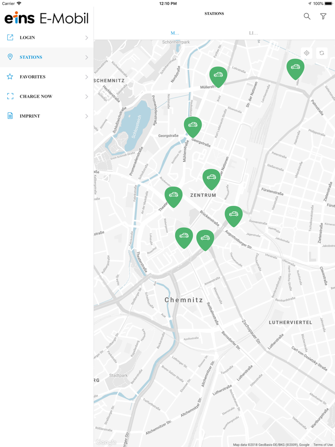Tap the 12:10 PM clock in status bar
This screenshot has height=447, width=335.
tap(167, 3)
